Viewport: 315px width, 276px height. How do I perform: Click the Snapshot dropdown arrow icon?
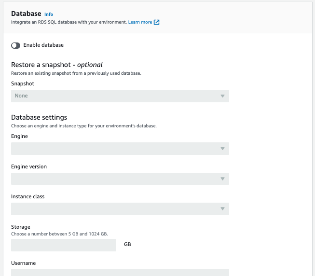(222, 96)
